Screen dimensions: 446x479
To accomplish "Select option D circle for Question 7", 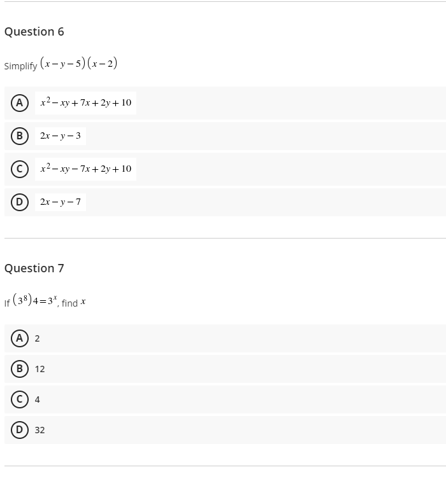I will (20, 429).
